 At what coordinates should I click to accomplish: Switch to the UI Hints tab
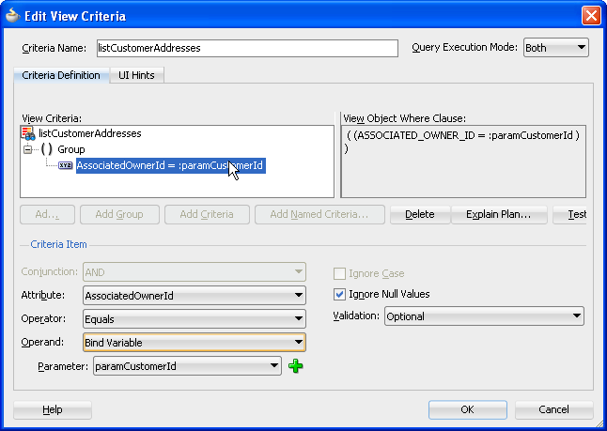point(136,75)
